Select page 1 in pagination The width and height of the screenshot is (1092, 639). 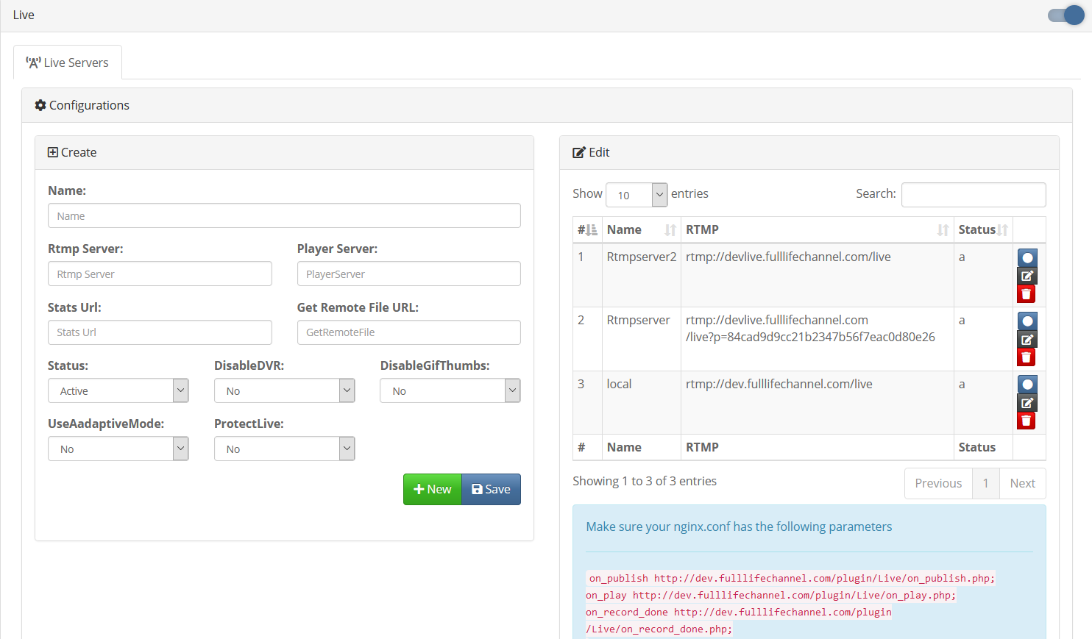pyautogui.click(x=986, y=483)
